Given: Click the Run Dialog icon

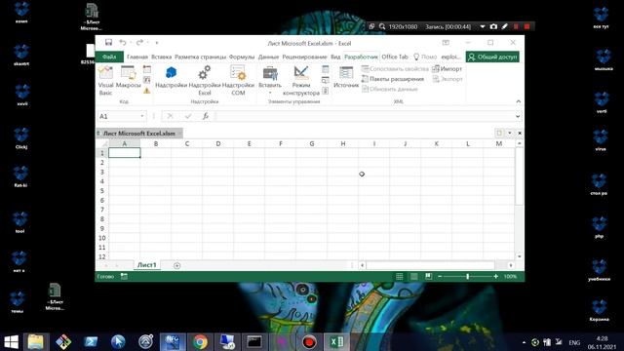Looking at the screenshot, I should tap(325, 91).
